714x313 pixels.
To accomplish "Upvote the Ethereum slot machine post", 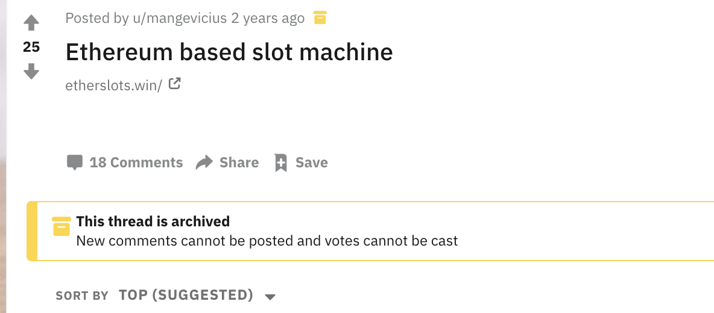I will coord(31,23).
